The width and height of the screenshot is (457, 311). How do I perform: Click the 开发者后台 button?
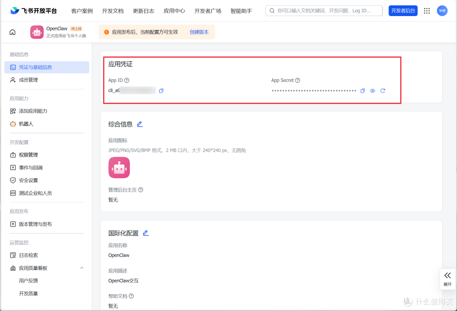[403, 11]
